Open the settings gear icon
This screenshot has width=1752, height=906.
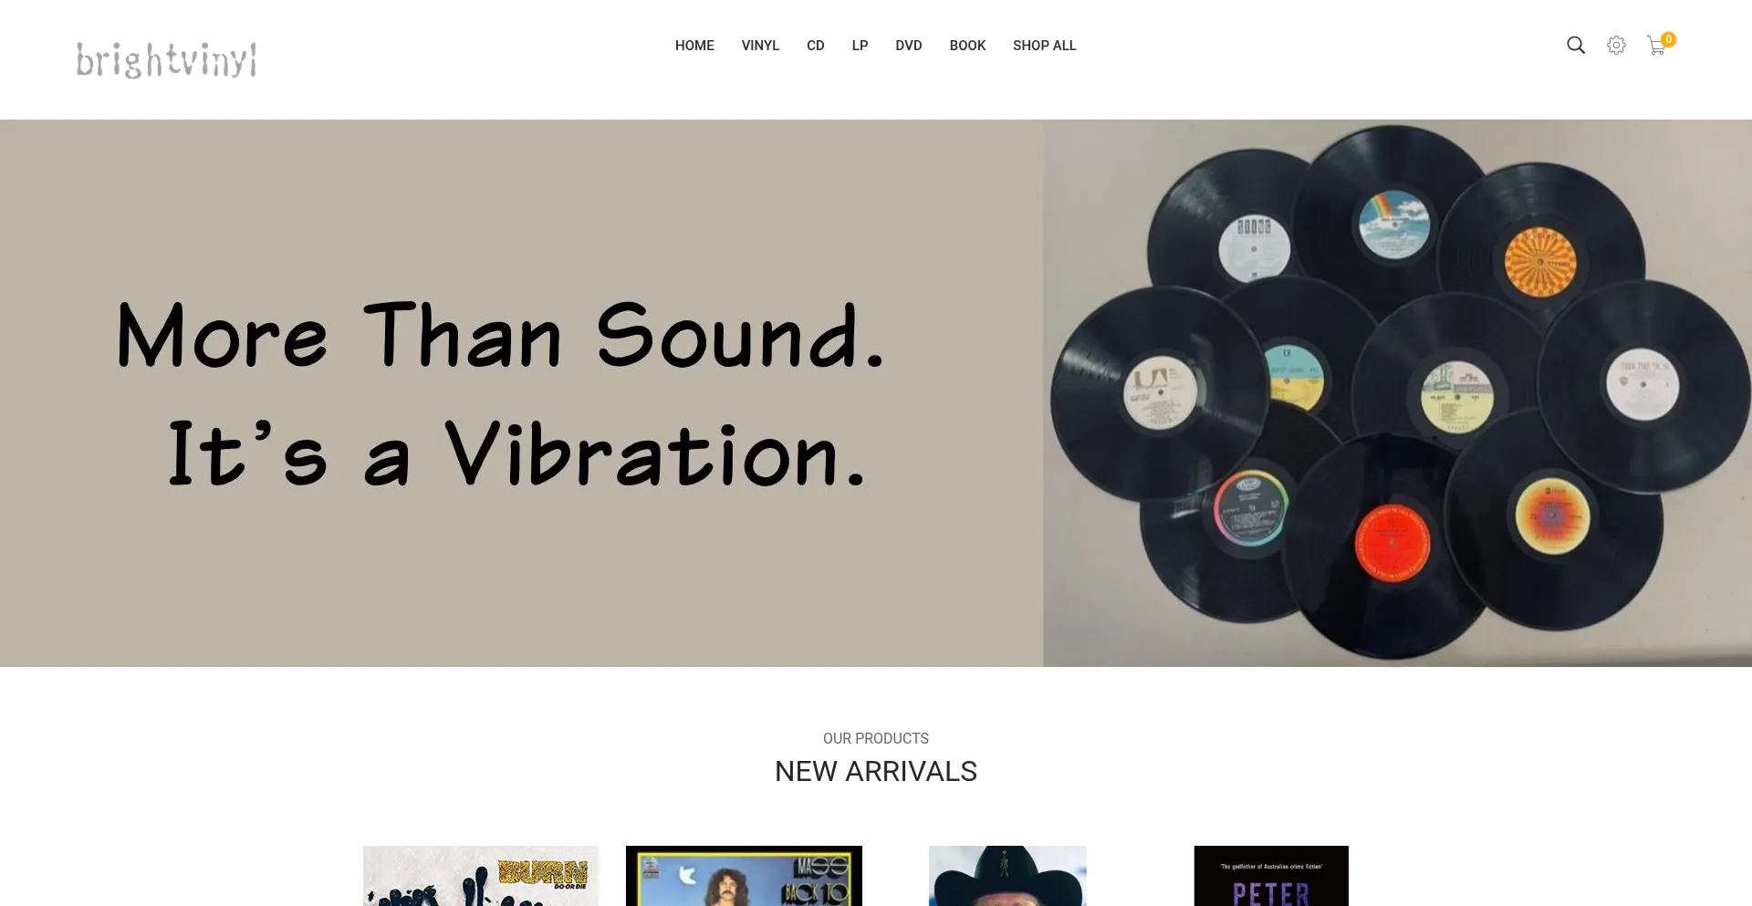click(x=1616, y=46)
